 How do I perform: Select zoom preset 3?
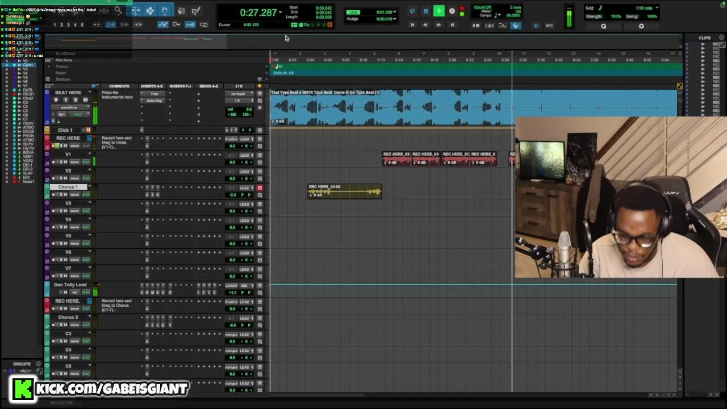pyautogui.click(x=68, y=25)
